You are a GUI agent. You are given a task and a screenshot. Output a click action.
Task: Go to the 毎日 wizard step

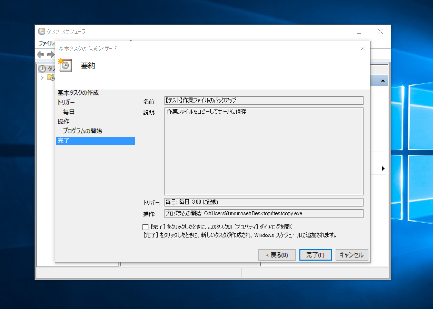pyautogui.click(x=69, y=112)
